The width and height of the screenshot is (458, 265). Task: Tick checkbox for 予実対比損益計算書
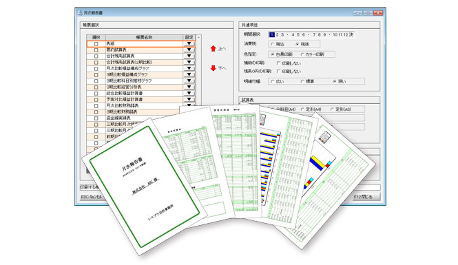(x=96, y=100)
